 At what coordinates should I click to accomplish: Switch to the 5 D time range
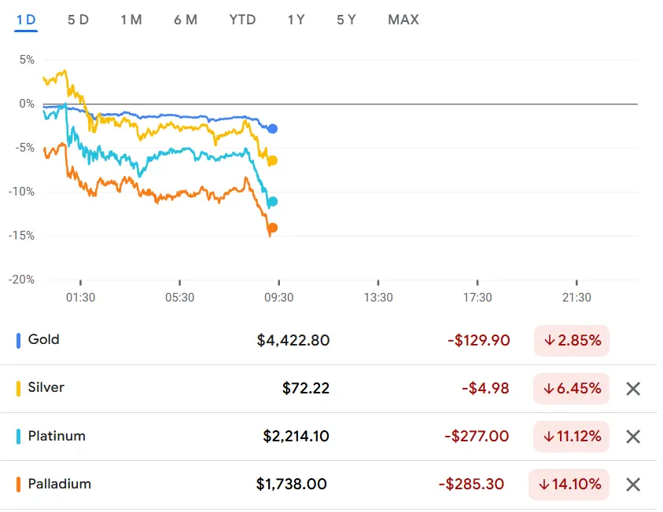[78, 20]
